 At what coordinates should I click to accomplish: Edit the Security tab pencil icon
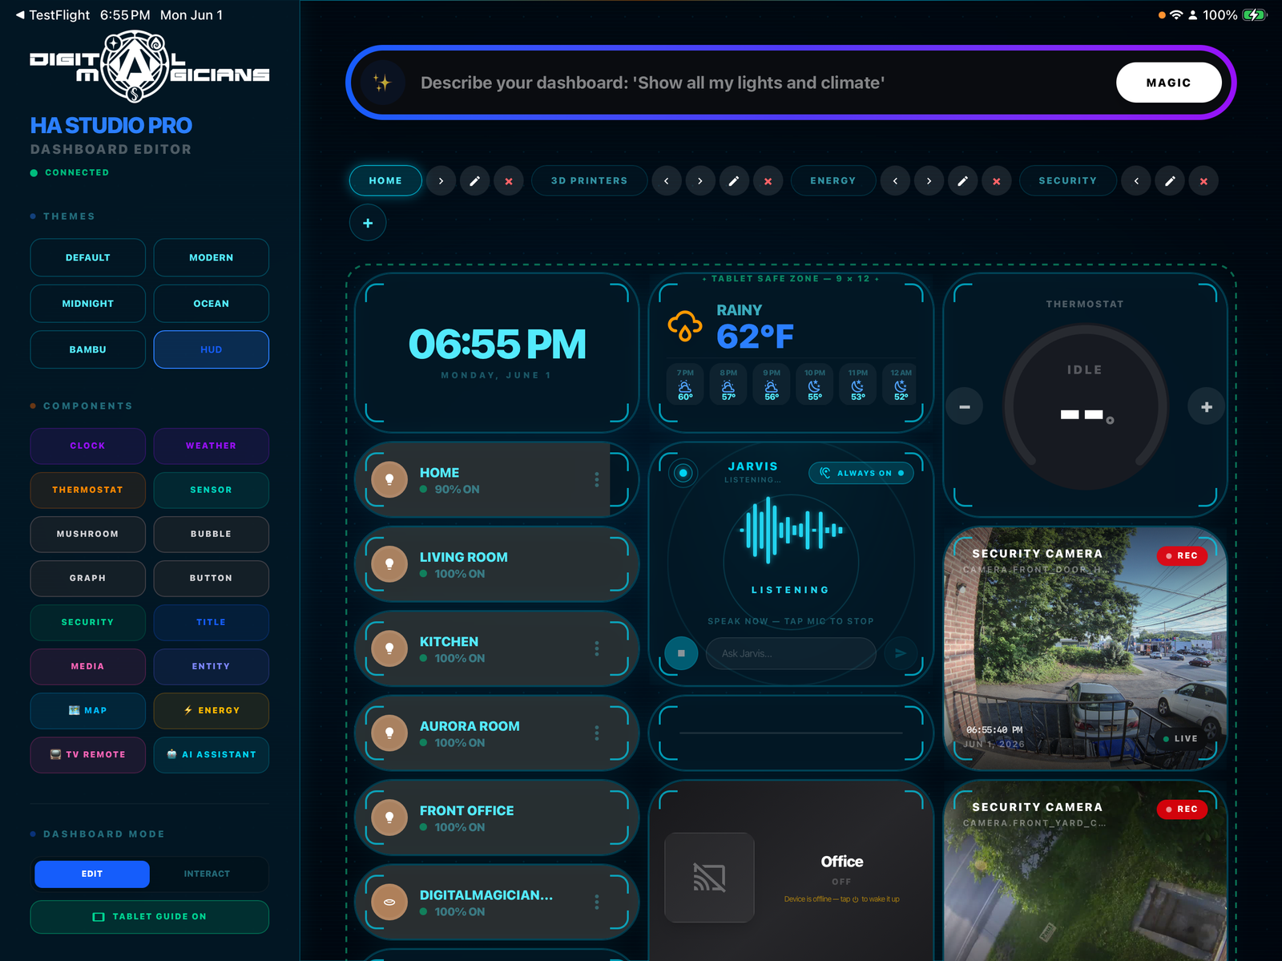[x=1170, y=181]
